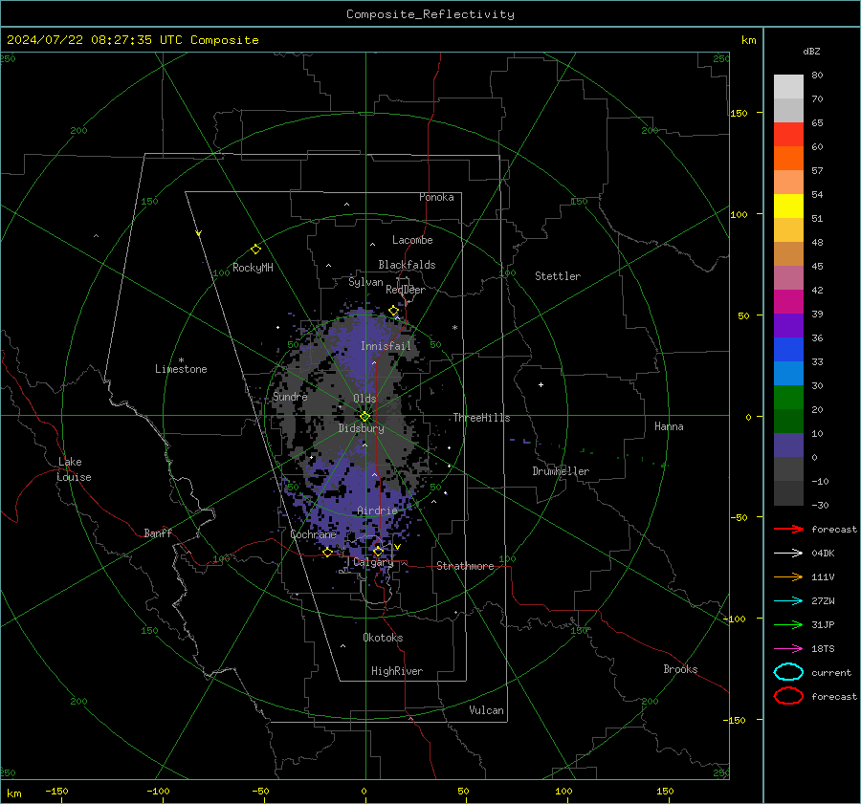Screen dimensions: 861x804
Task: Click the yellow radar site marker at Olds
Action: point(365,416)
